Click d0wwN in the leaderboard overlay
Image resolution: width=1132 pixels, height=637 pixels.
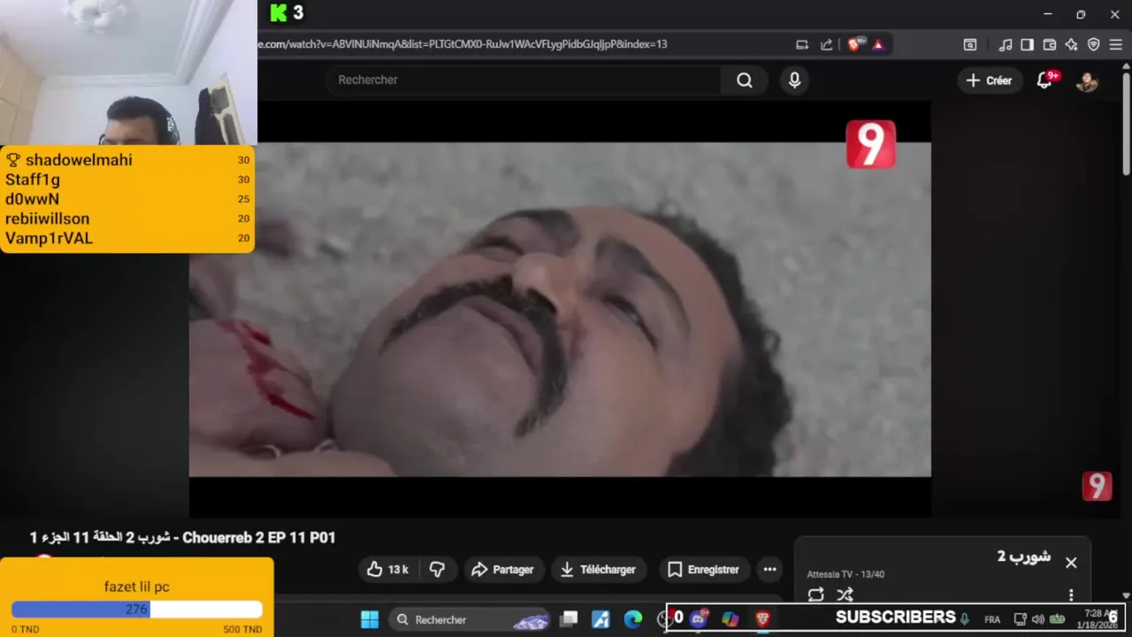[x=32, y=199]
